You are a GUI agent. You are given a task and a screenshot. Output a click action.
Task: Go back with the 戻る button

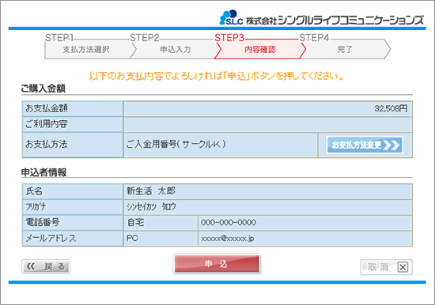[46, 267]
